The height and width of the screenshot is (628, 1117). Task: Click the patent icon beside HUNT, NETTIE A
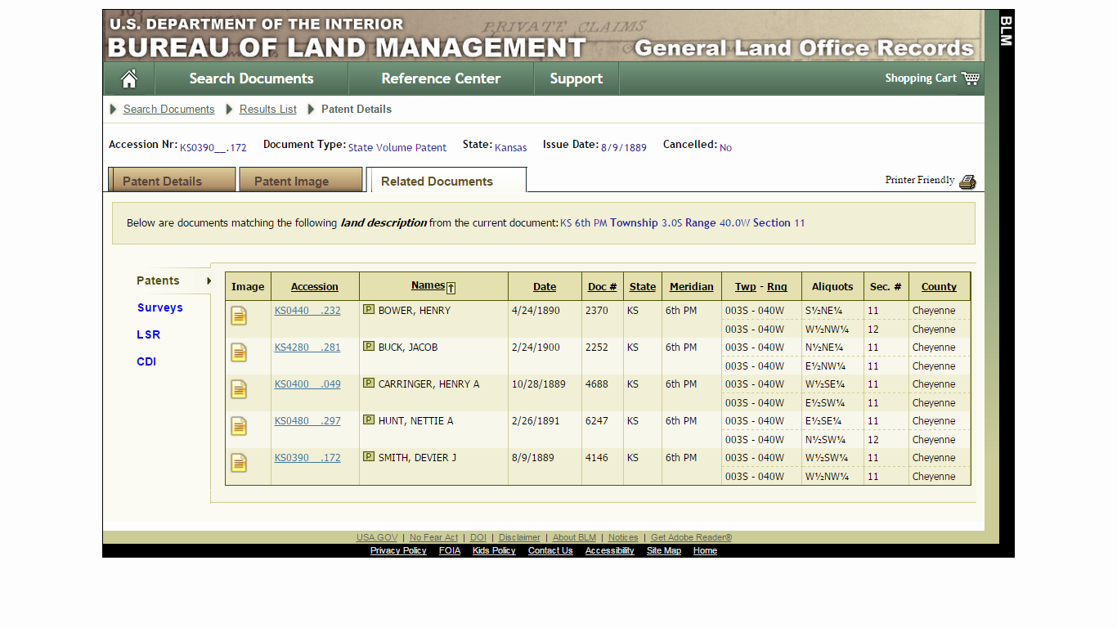pyautogui.click(x=367, y=419)
